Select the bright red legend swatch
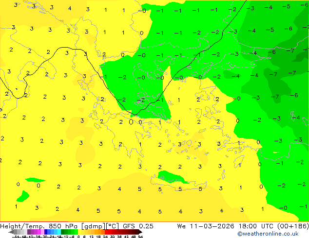The image size is (309, 238). click(x=106, y=232)
